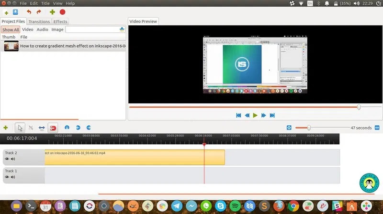
Task: Open the volume indicator in the system tray
Action: (x=356, y=3)
